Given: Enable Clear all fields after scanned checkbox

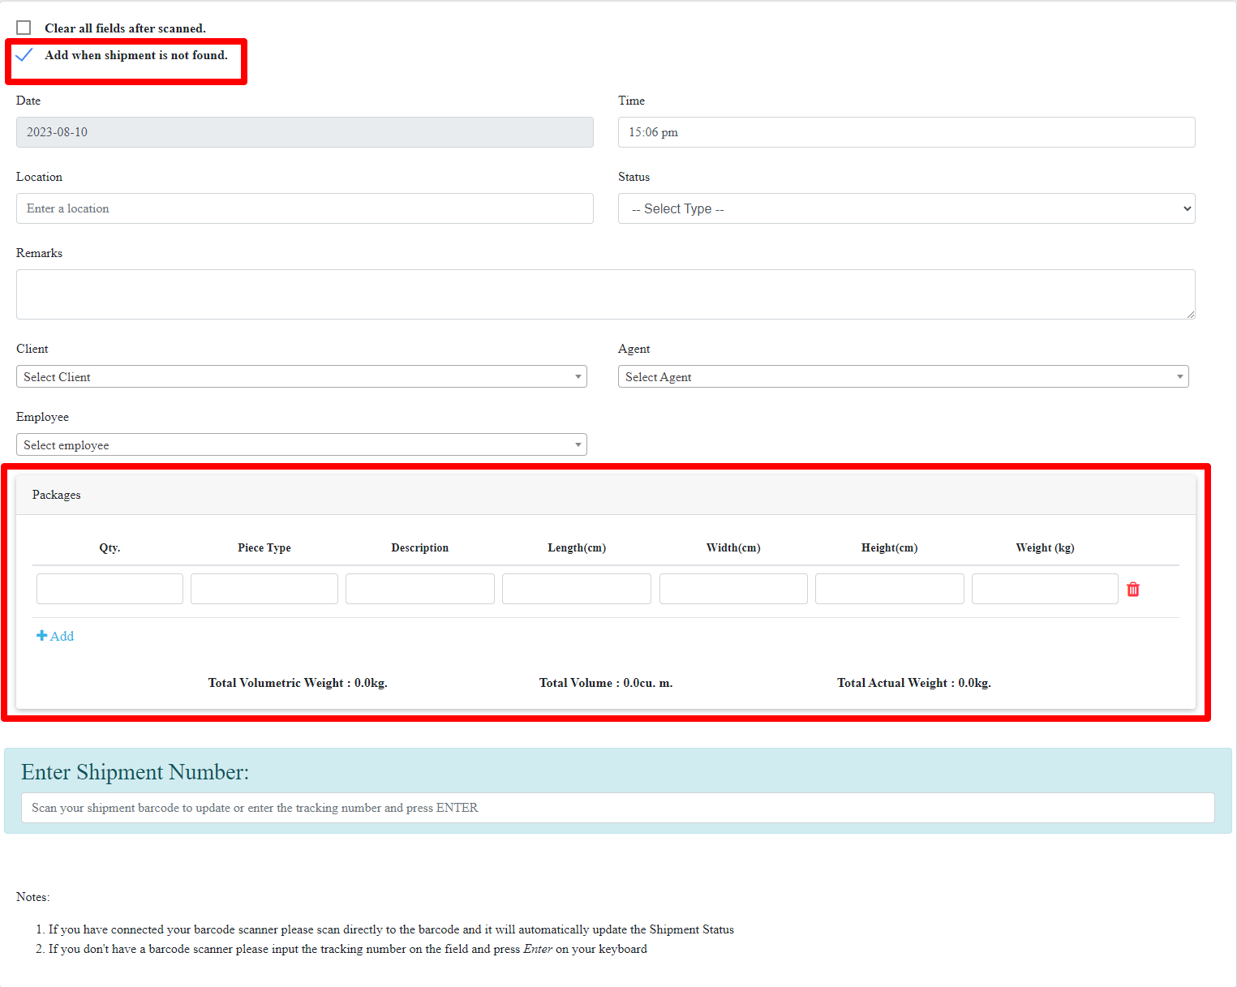Looking at the screenshot, I should coord(24,28).
